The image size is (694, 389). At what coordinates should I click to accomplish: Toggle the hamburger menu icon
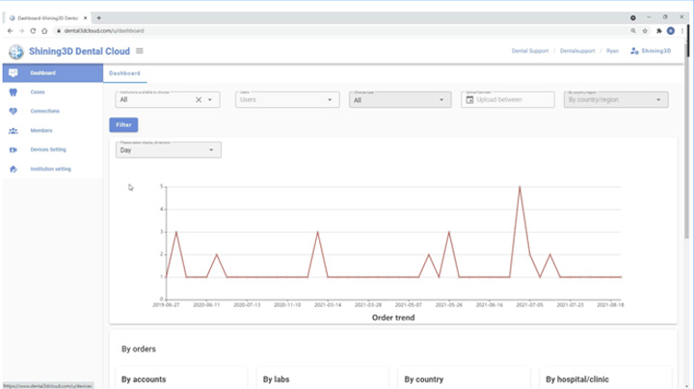pyautogui.click(x=140, y=51)
